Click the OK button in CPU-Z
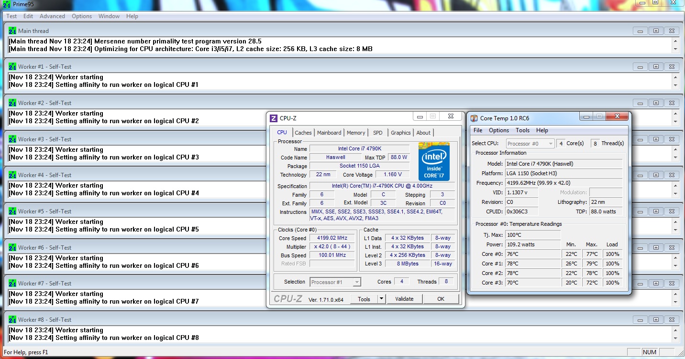 pos(441,299)
